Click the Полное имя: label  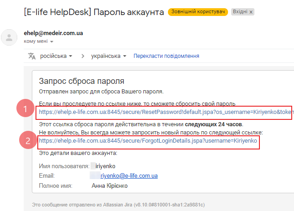56,185
